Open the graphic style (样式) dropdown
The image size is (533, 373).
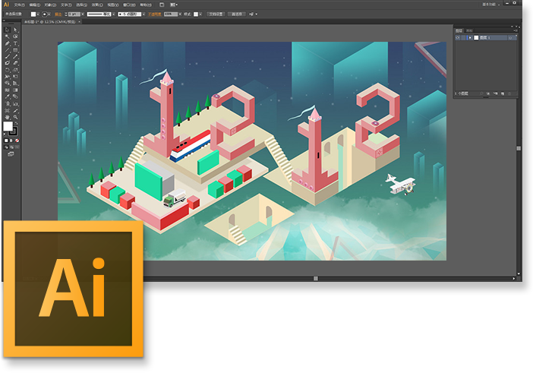[x=200, y=14]
